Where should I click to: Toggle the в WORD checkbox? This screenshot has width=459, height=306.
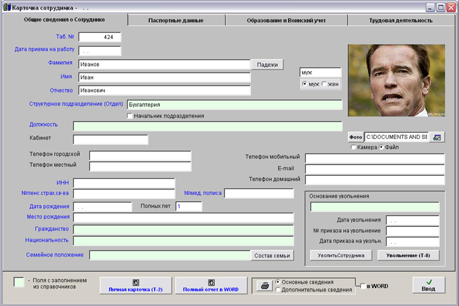pos(363,286)
